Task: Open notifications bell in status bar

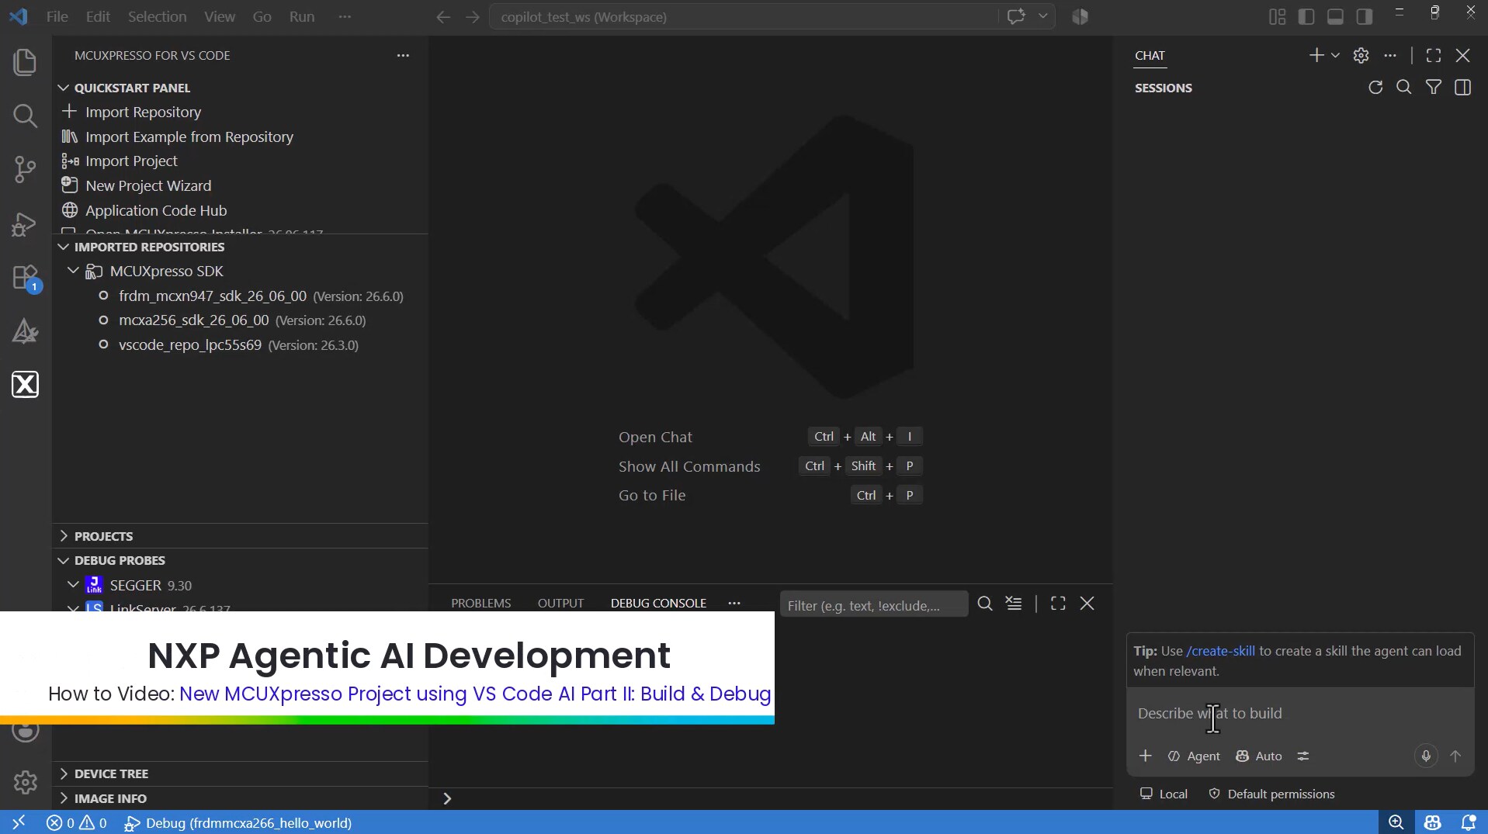Action: point(1469,822)
